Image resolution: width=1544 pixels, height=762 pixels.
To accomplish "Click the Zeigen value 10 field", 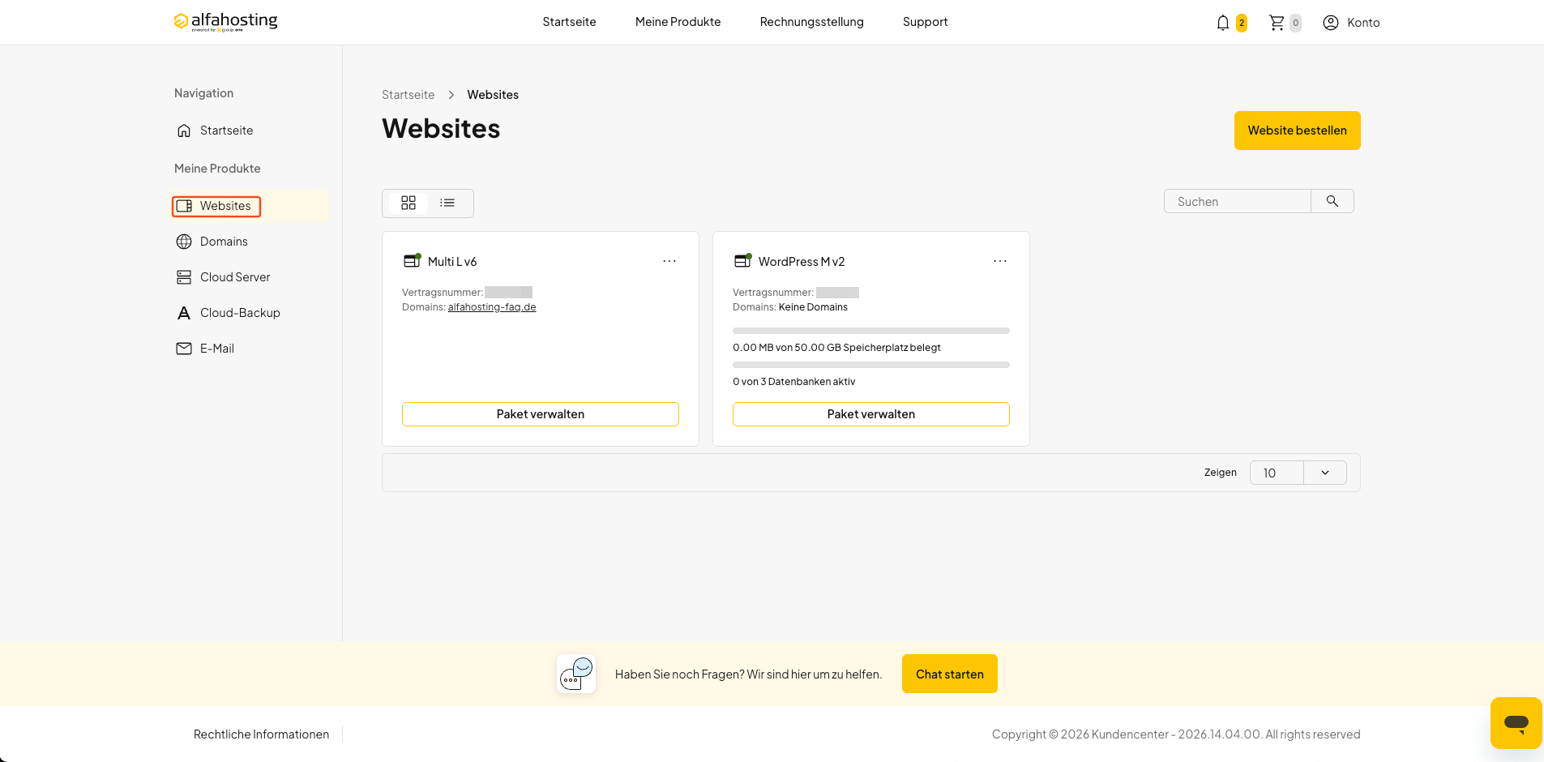I will coord(1277,473).
